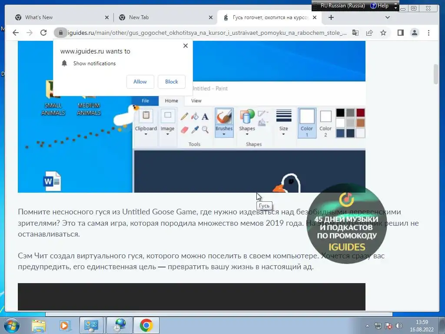Open the Chrome three-dot menu
445x334 pixels.
[x=428, y=33]
